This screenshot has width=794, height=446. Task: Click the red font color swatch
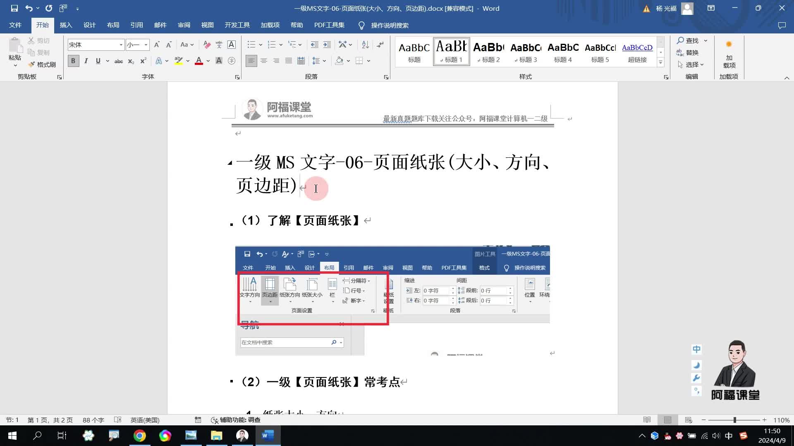click(199, 61)
